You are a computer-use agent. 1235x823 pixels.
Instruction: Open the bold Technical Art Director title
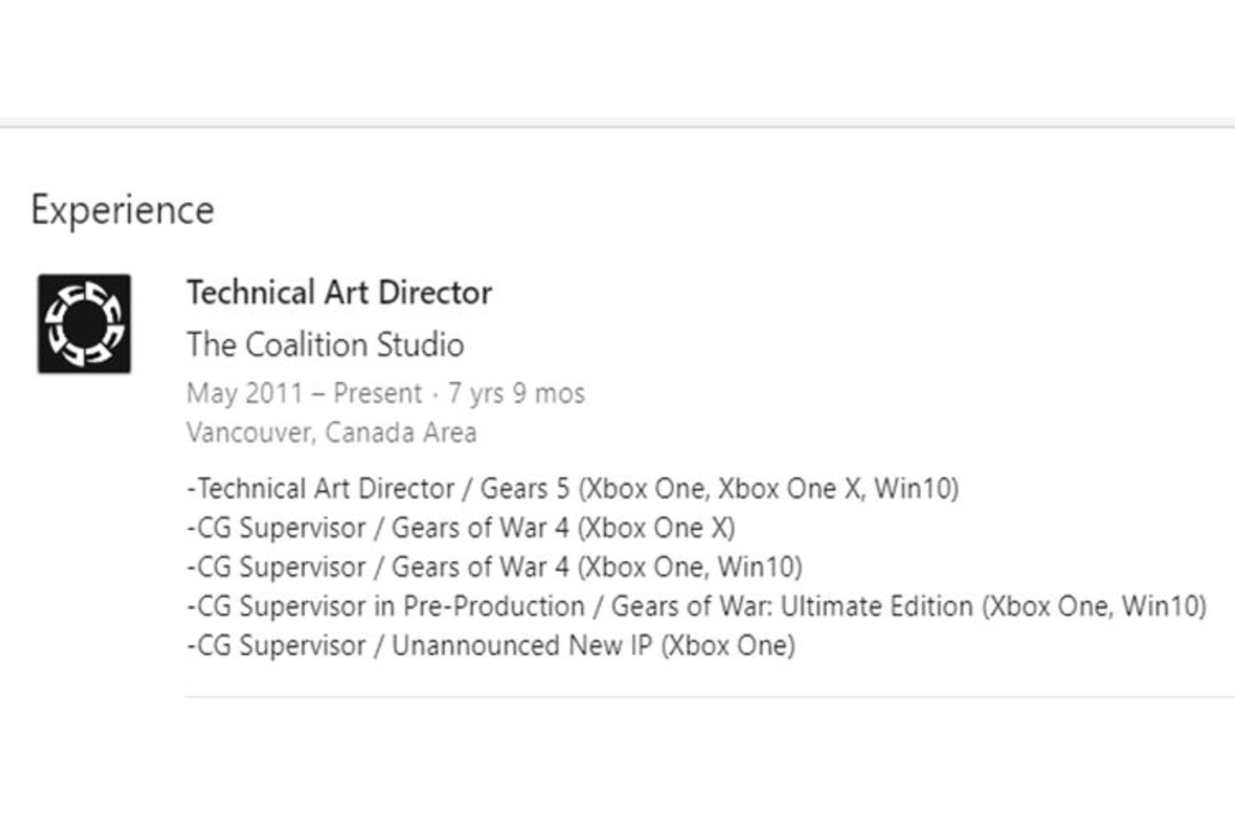(x=339, y=293)
